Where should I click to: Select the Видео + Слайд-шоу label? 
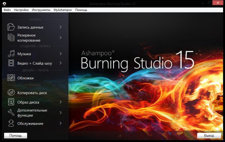pyautogui.click(x=34, y=63)
